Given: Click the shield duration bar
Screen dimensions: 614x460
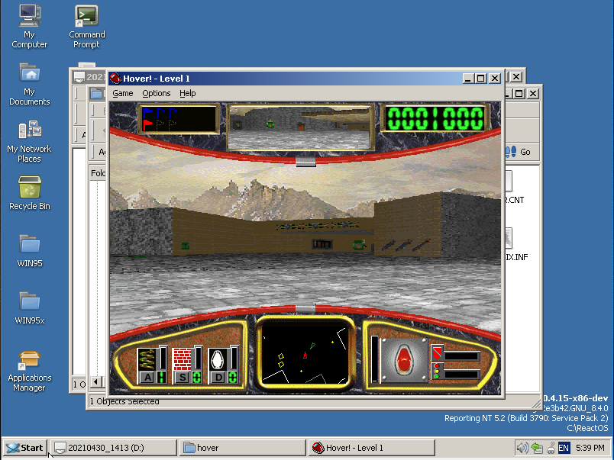Looking at the screenshot, I should [462, 356].
